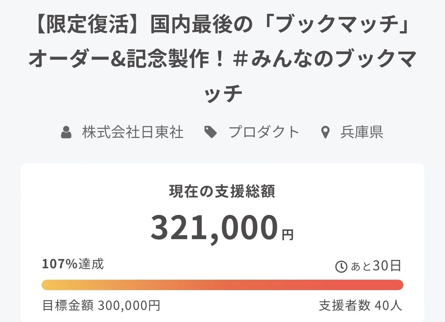Open the プロダクト category link
Viewport: 445px width, 322px height.
pyautogui.click(x=264, y=132)
